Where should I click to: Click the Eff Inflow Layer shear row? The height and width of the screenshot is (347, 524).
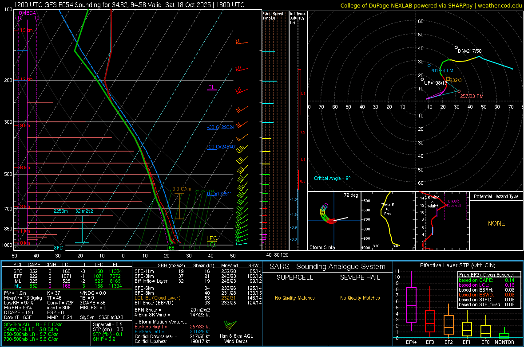pyautogui.click(x=198, y=281)
